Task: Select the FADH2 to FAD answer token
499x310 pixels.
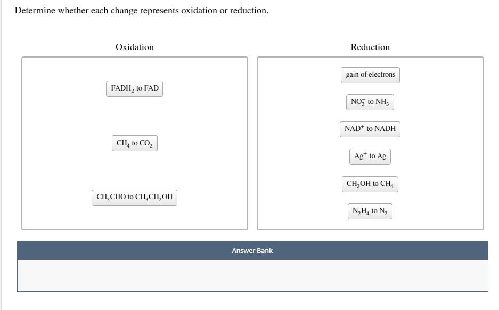Action: tap(134, 88)
